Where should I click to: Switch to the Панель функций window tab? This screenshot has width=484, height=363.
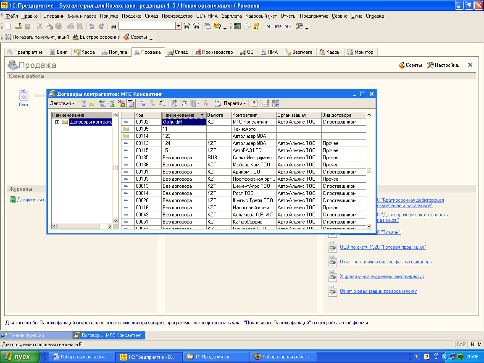pos(37,335)
